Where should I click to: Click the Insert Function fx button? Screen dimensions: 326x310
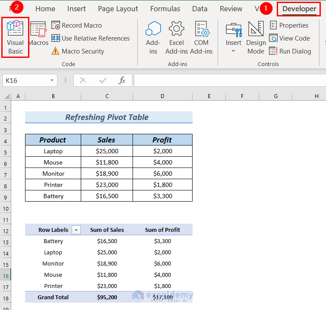(x=122, y=80)
